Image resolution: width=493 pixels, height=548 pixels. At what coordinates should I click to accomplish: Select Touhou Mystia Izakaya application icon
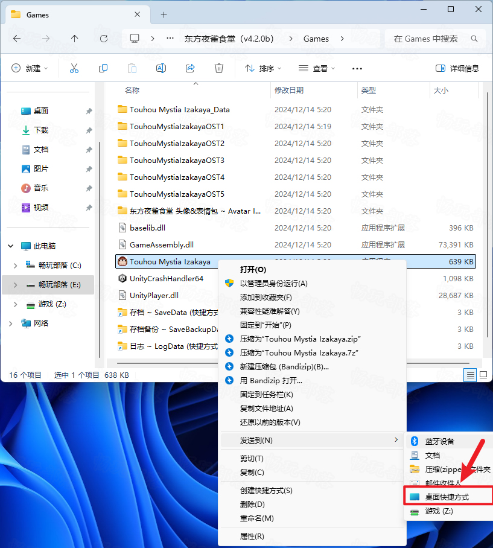122,261
